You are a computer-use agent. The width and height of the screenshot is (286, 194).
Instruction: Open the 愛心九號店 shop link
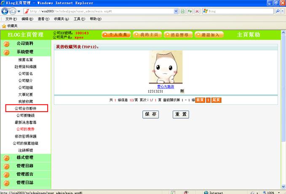[166, 87]
